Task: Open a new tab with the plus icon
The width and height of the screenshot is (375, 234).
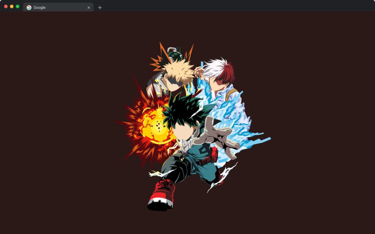Action: tap(99, 7)
